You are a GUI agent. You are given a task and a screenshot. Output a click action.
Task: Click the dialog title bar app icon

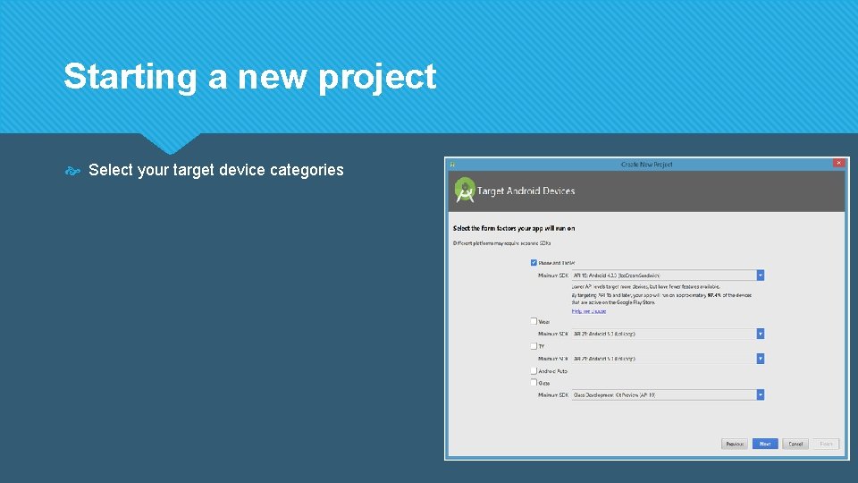[452, 165]
